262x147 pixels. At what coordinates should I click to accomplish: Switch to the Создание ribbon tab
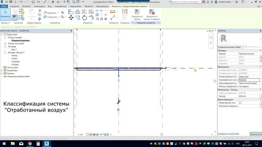[14, 7]
